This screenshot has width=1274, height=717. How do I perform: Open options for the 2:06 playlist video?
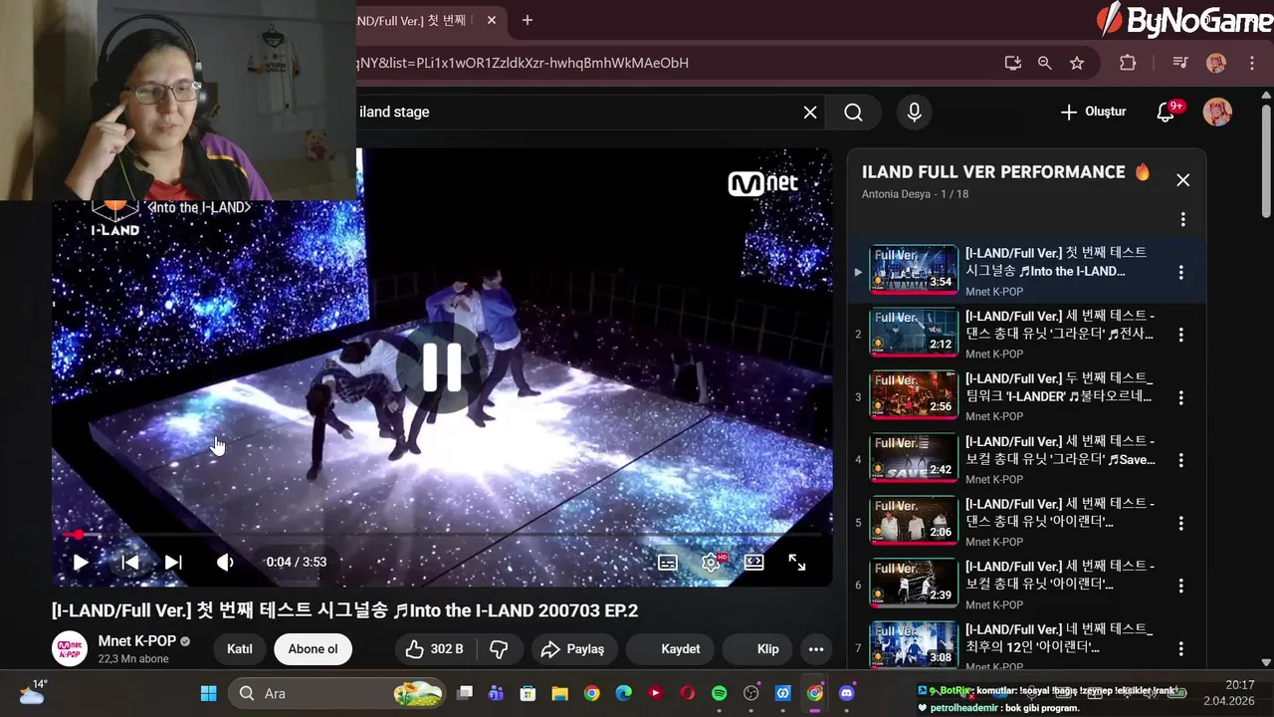1180,523
